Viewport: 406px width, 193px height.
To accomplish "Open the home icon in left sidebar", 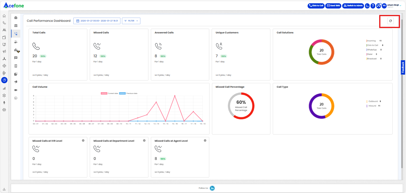I will [4, 16].
